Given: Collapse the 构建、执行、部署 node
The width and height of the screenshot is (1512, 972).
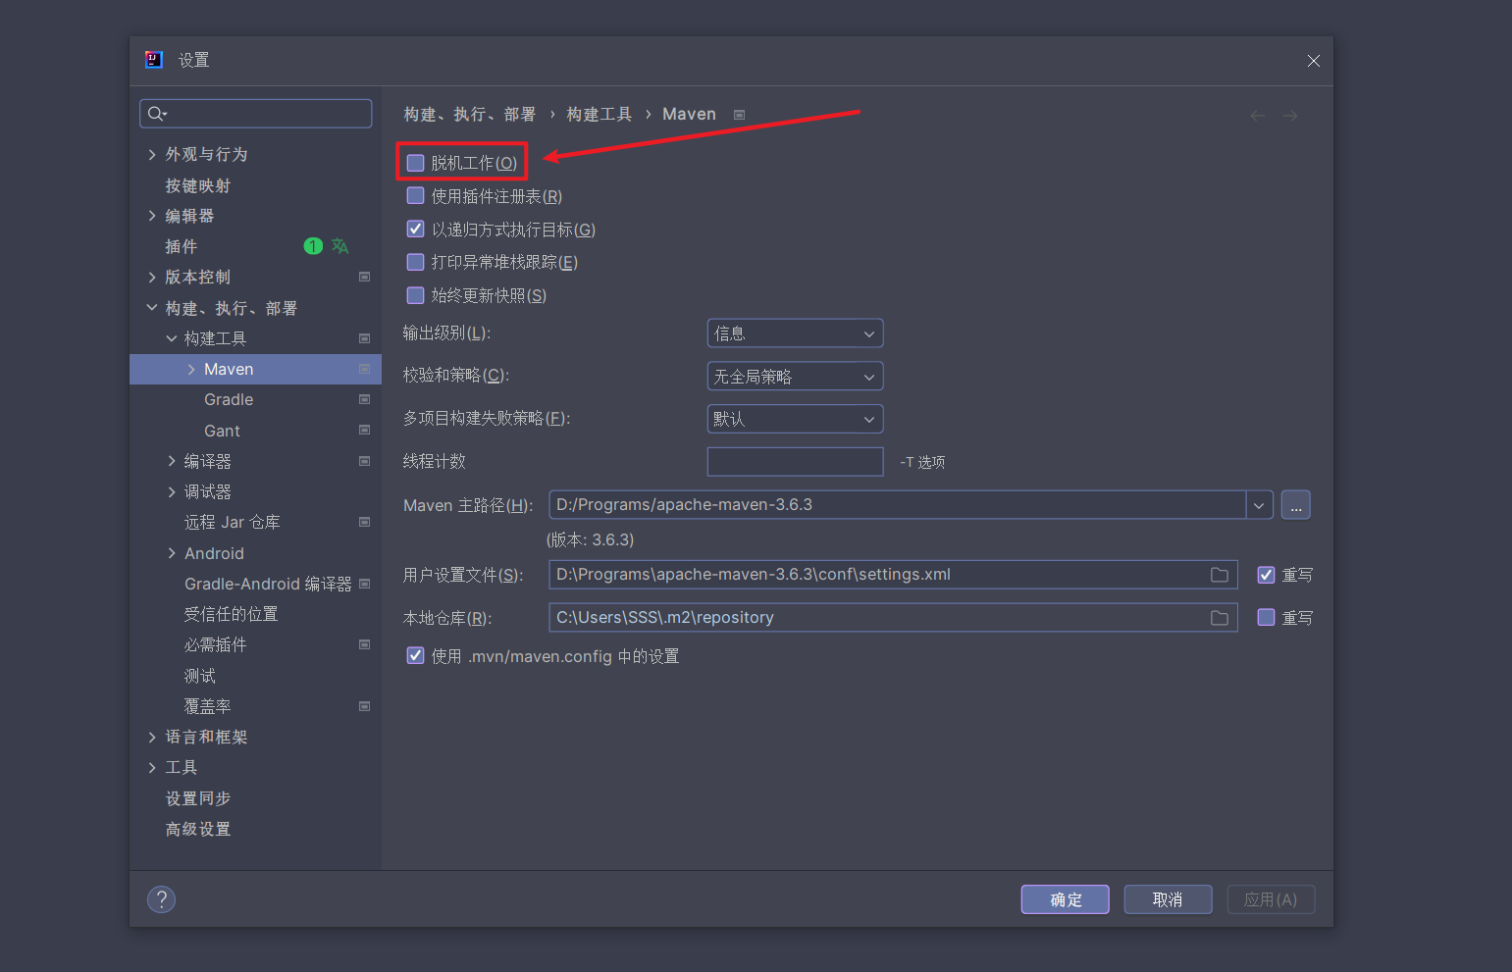Looking at the screenshot, I should point(152,308).
